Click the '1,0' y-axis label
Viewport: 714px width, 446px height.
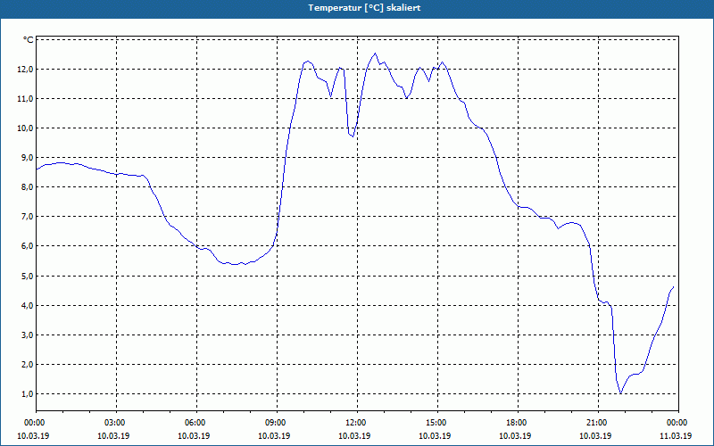point(28,393)
